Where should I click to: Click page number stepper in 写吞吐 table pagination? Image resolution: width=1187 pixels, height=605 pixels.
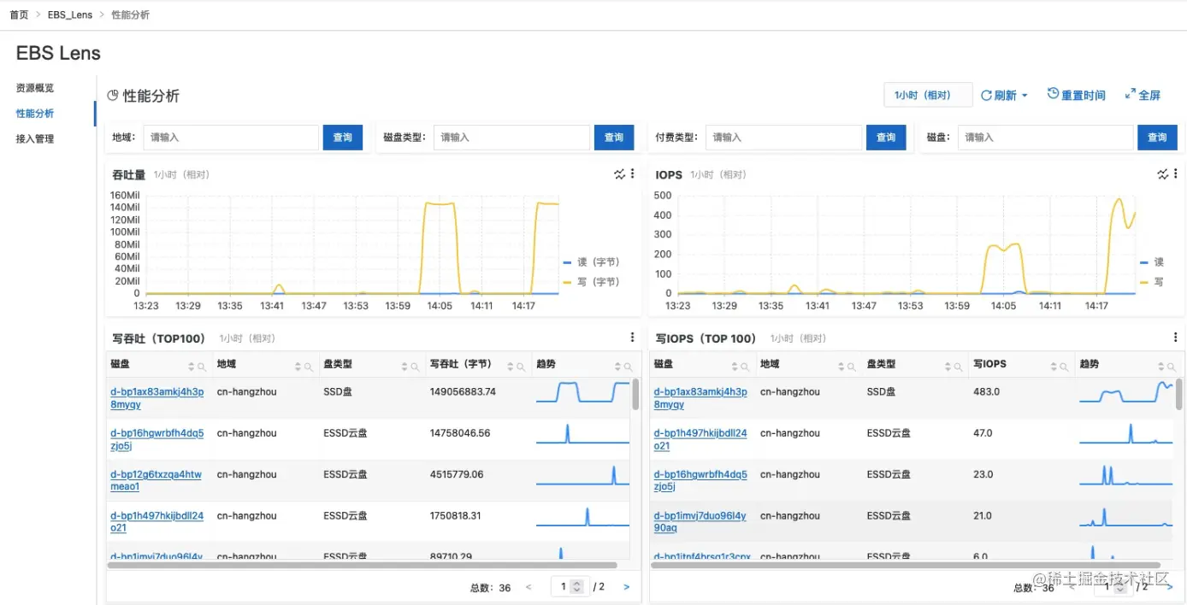pos(577,587)
